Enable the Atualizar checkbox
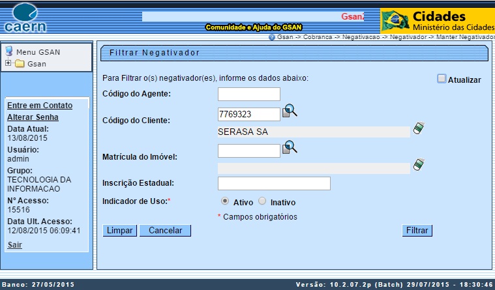This screenshot has width=495, height=290. 442,79
